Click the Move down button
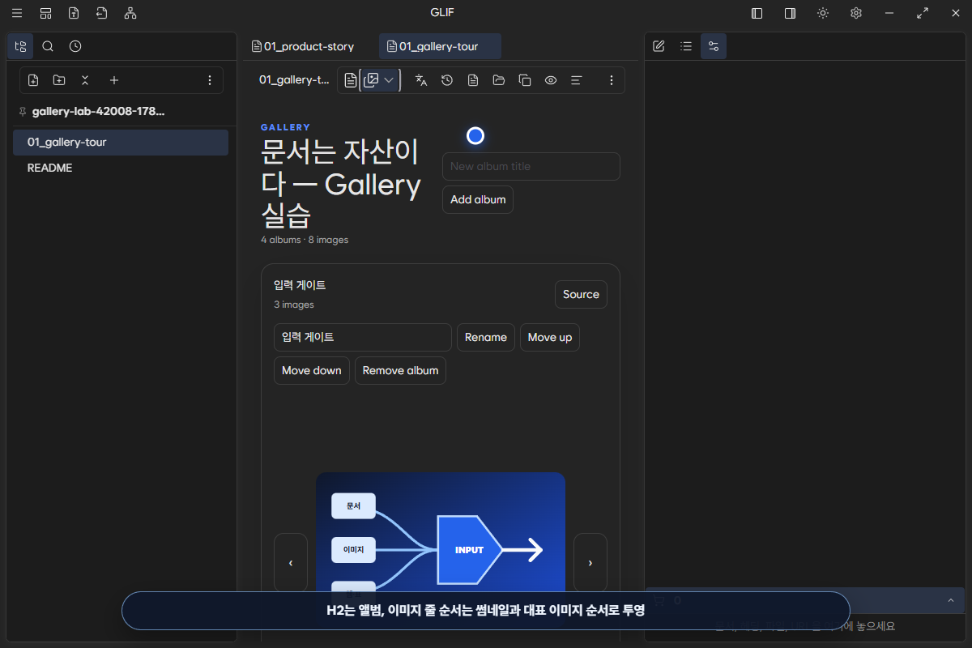The image size is (972, 648). (312, 370)
